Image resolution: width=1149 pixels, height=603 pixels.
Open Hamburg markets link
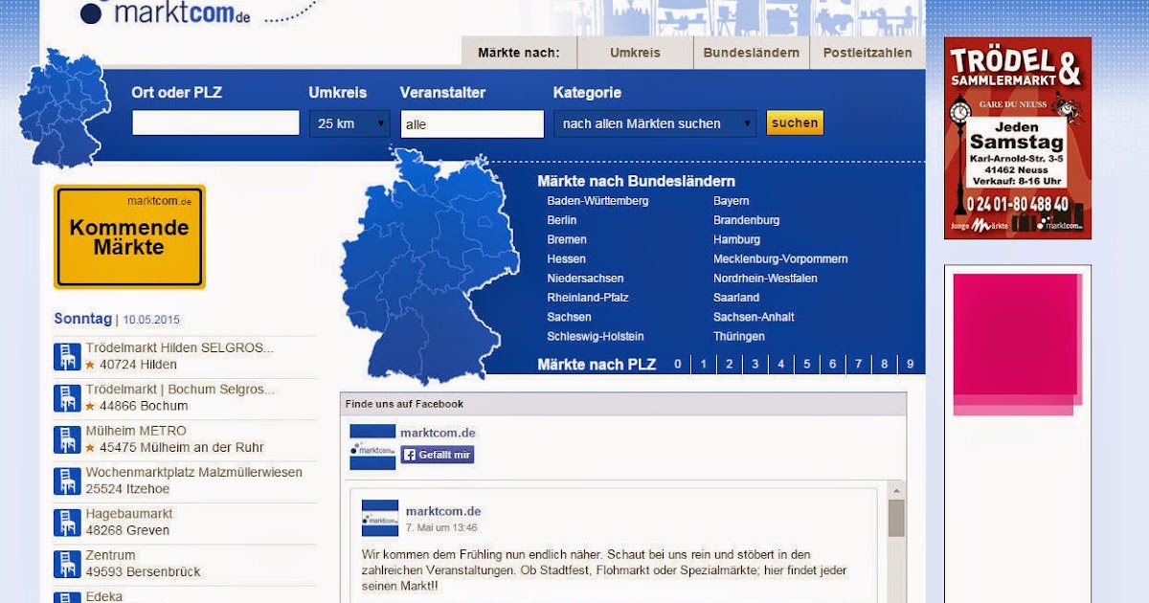coord(737,239)
